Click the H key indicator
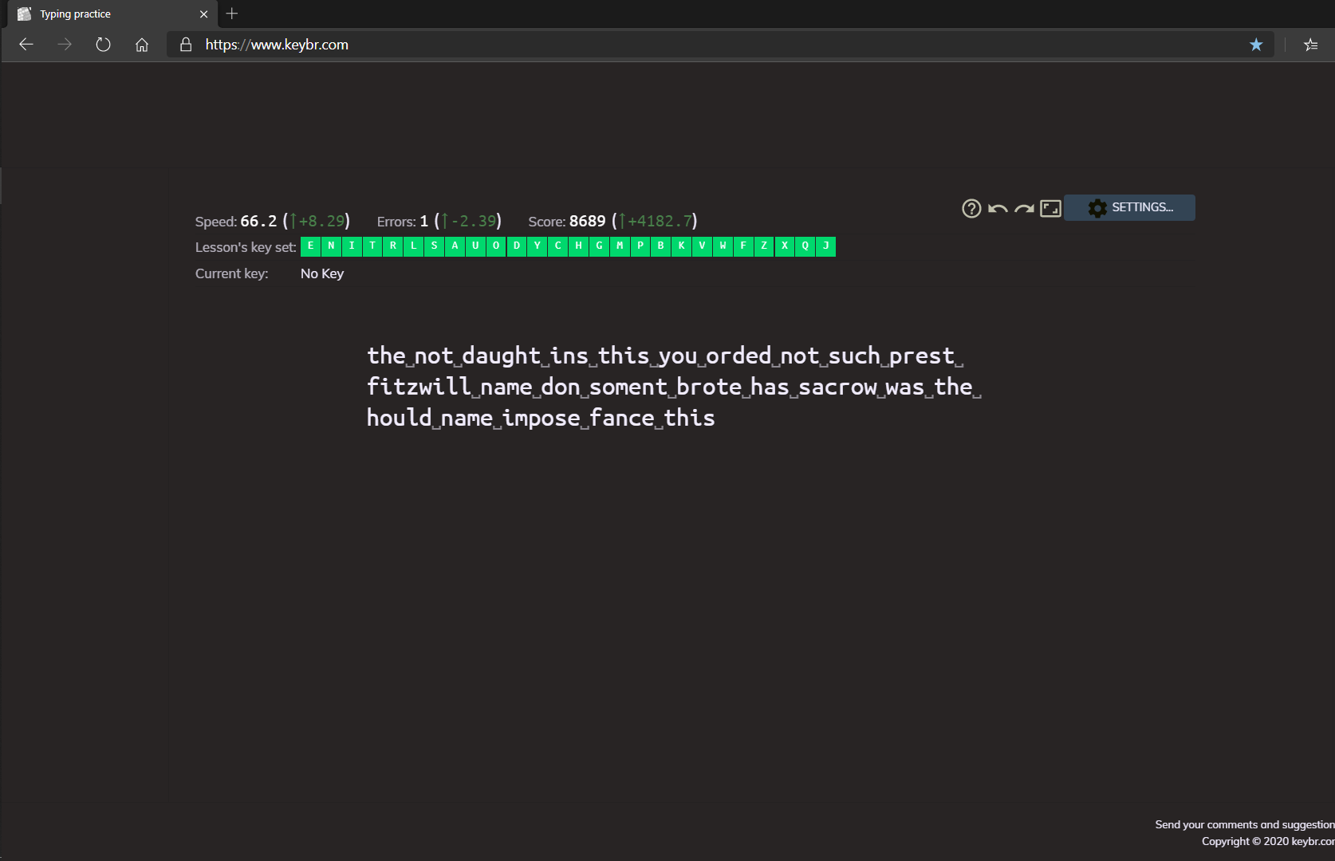The height and width of the screenshot is (861, 1335). pyautogui.click(x=579, y=246)
